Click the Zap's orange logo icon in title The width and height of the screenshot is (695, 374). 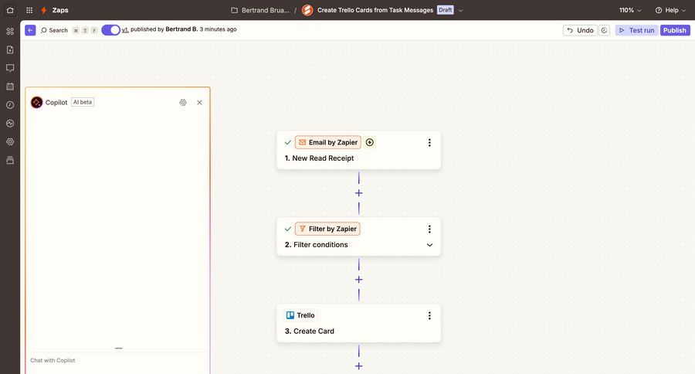coord(307,10)
